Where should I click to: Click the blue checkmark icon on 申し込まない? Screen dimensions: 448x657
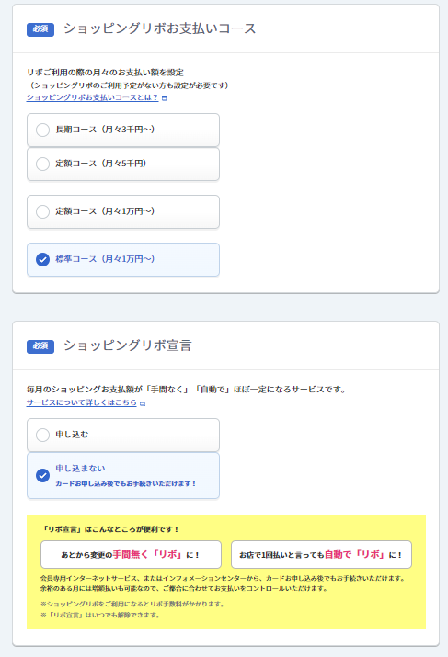coord(43,476)
